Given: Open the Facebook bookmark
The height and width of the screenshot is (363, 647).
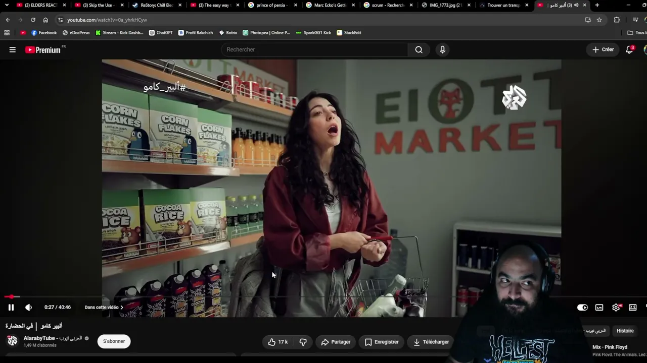Looking at the screenshot, I should pyautogui.click(x=44, y=33).
